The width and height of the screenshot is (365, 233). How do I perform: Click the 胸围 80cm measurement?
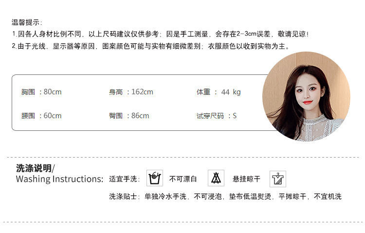(x=41, y=92)
